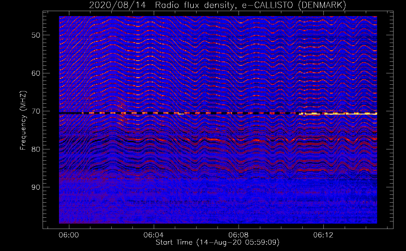The width and height of the screenshot is (406, 251).
Task: Click the 90 frequency tick label
Action: pos(36,187)
